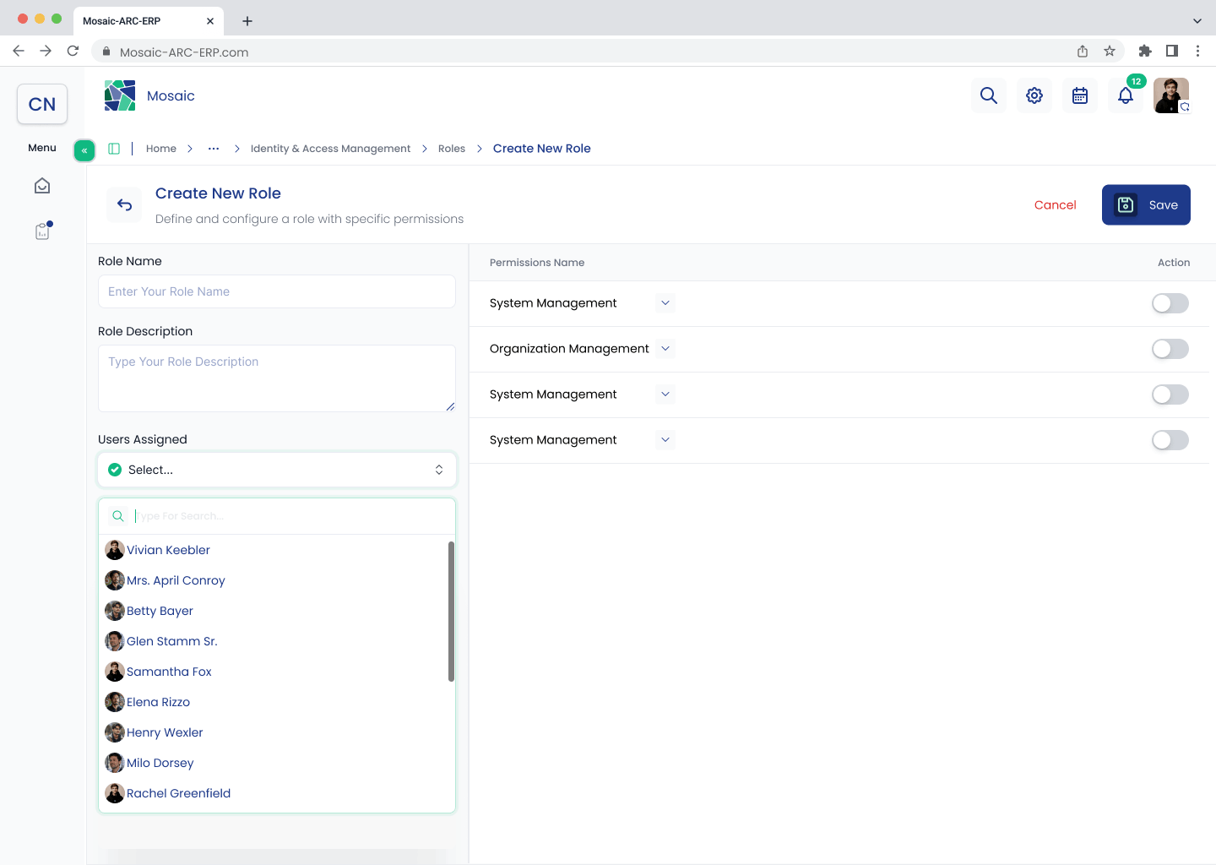Click the browser share icon
The height and width of the screenshot is (865, 1216).
click(x=1083, y=52)
